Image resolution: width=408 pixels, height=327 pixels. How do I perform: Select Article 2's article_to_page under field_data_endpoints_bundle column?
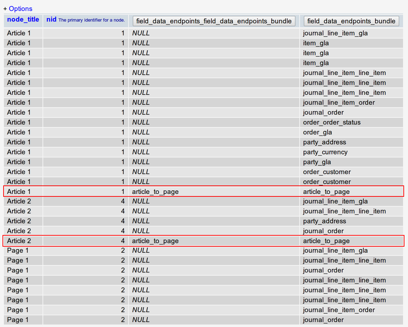326,241
